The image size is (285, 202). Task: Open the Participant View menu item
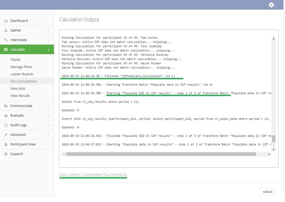click(x=27, y=144)
